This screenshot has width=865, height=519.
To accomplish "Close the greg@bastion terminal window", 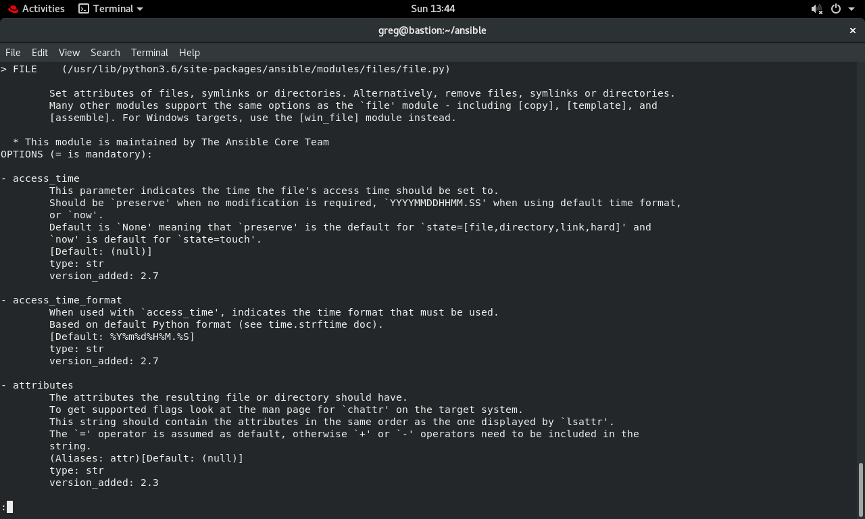I will [852, 30].
